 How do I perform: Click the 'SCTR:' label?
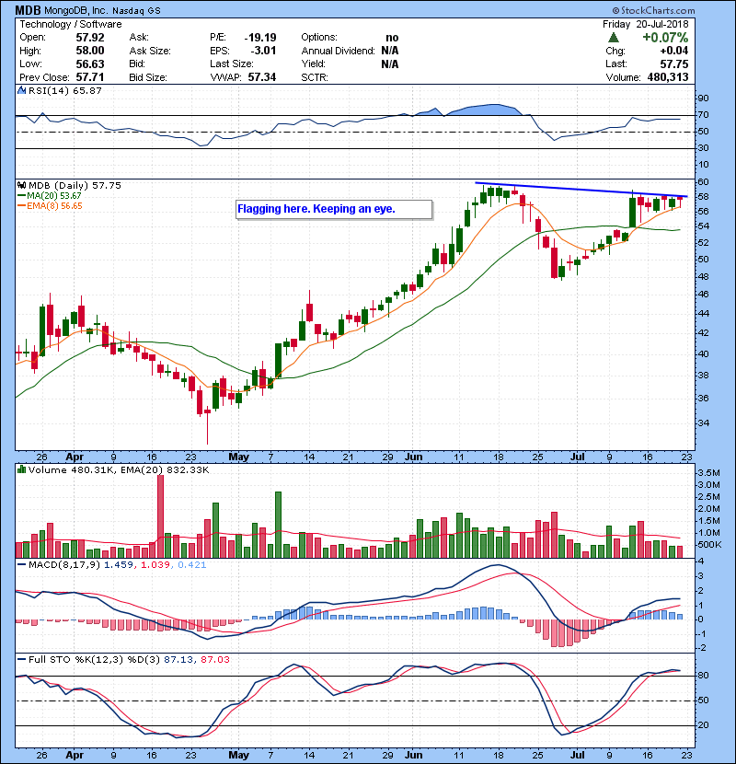pyautogui.click(x=315, y=77)
